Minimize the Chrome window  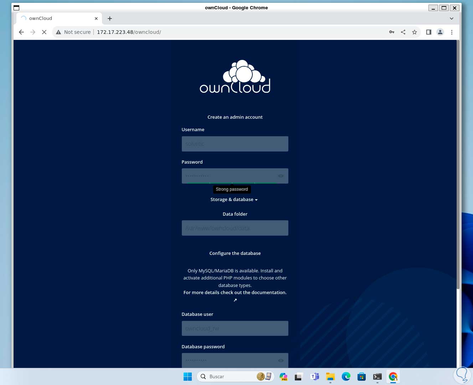[x=433, y=8]
